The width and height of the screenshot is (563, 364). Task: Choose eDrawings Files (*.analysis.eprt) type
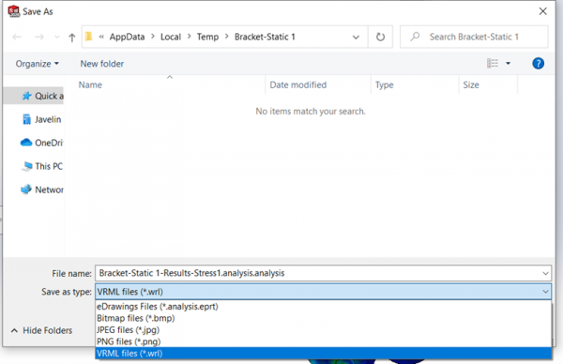[323, 307]
